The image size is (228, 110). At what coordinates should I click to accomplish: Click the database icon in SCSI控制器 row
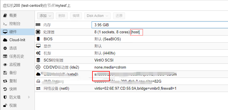(38, 60)
